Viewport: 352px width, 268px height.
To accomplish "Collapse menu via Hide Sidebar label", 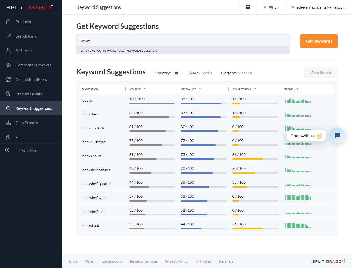I will point(26,150).
